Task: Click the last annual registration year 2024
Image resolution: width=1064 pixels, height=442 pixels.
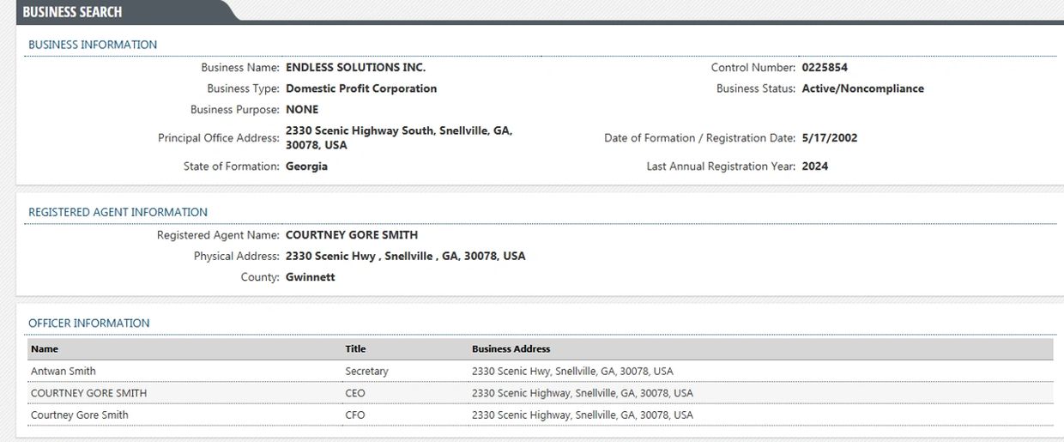Action: pyautogui.click(x=815, y=167)
